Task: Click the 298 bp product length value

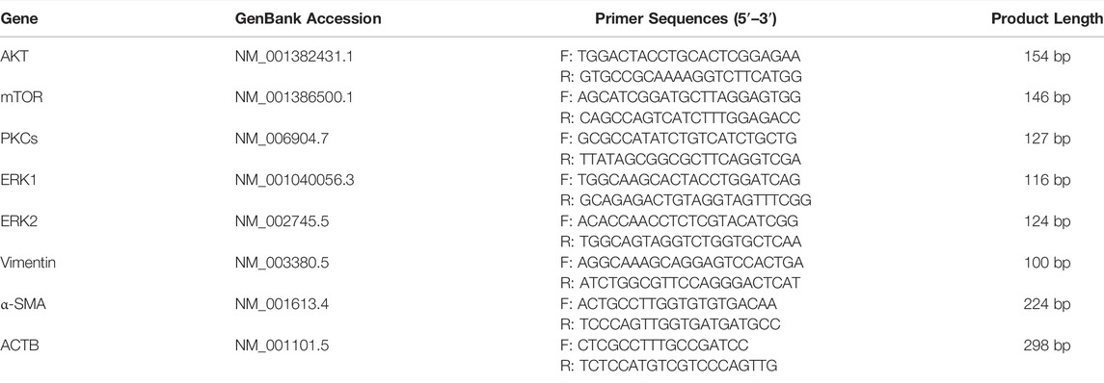Action: (1047, 346)
